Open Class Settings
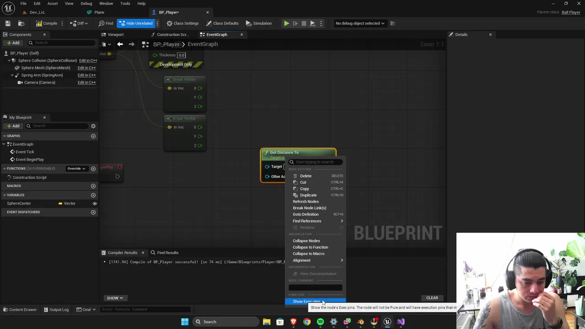This screenshot has width=585, height=329. 182,23
